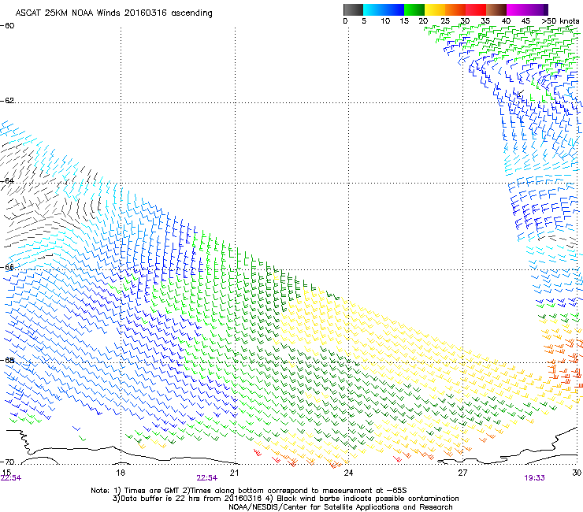Screen dimensions: 583x512
Task: Click the longitude label 21
Action: coord(234,473)
